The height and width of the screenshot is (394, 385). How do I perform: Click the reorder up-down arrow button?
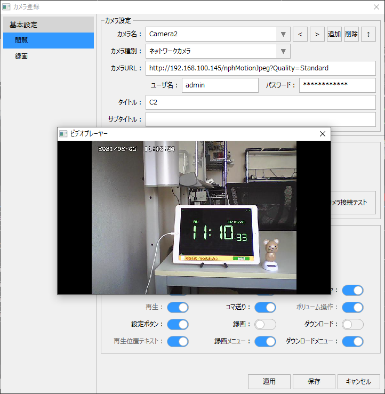[368, 34]
